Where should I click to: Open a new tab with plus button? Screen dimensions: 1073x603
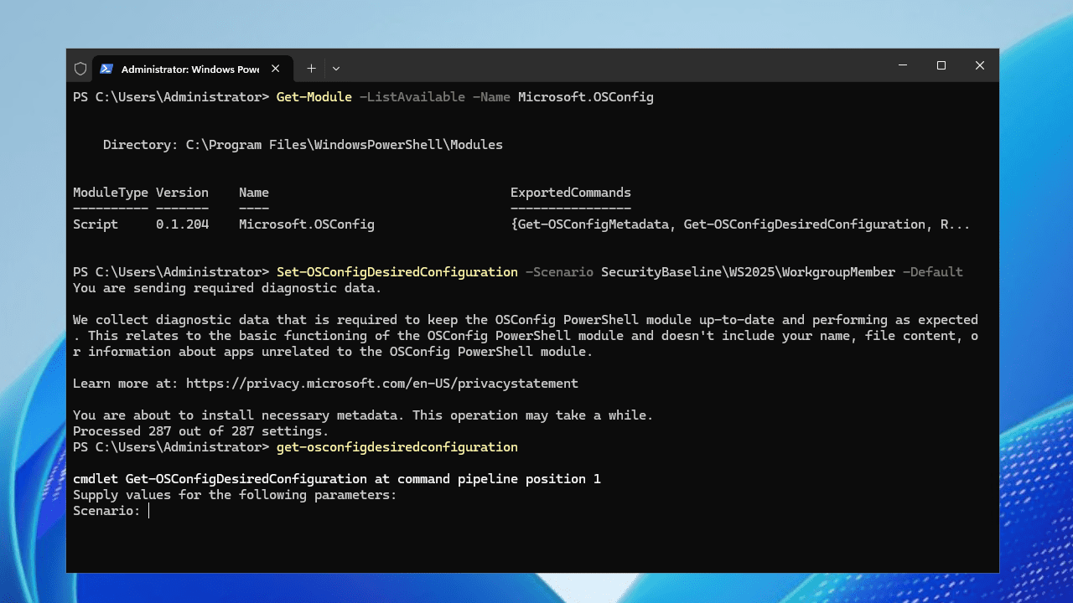click(311, 69)
